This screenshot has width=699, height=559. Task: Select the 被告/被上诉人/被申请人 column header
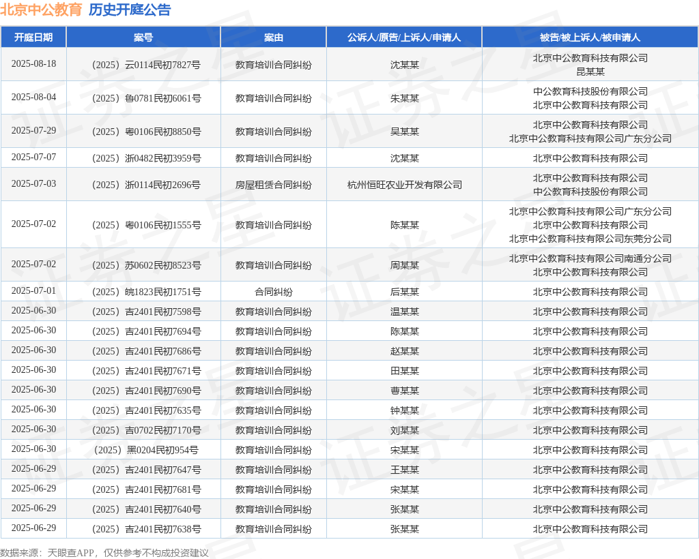pos(590,37)
